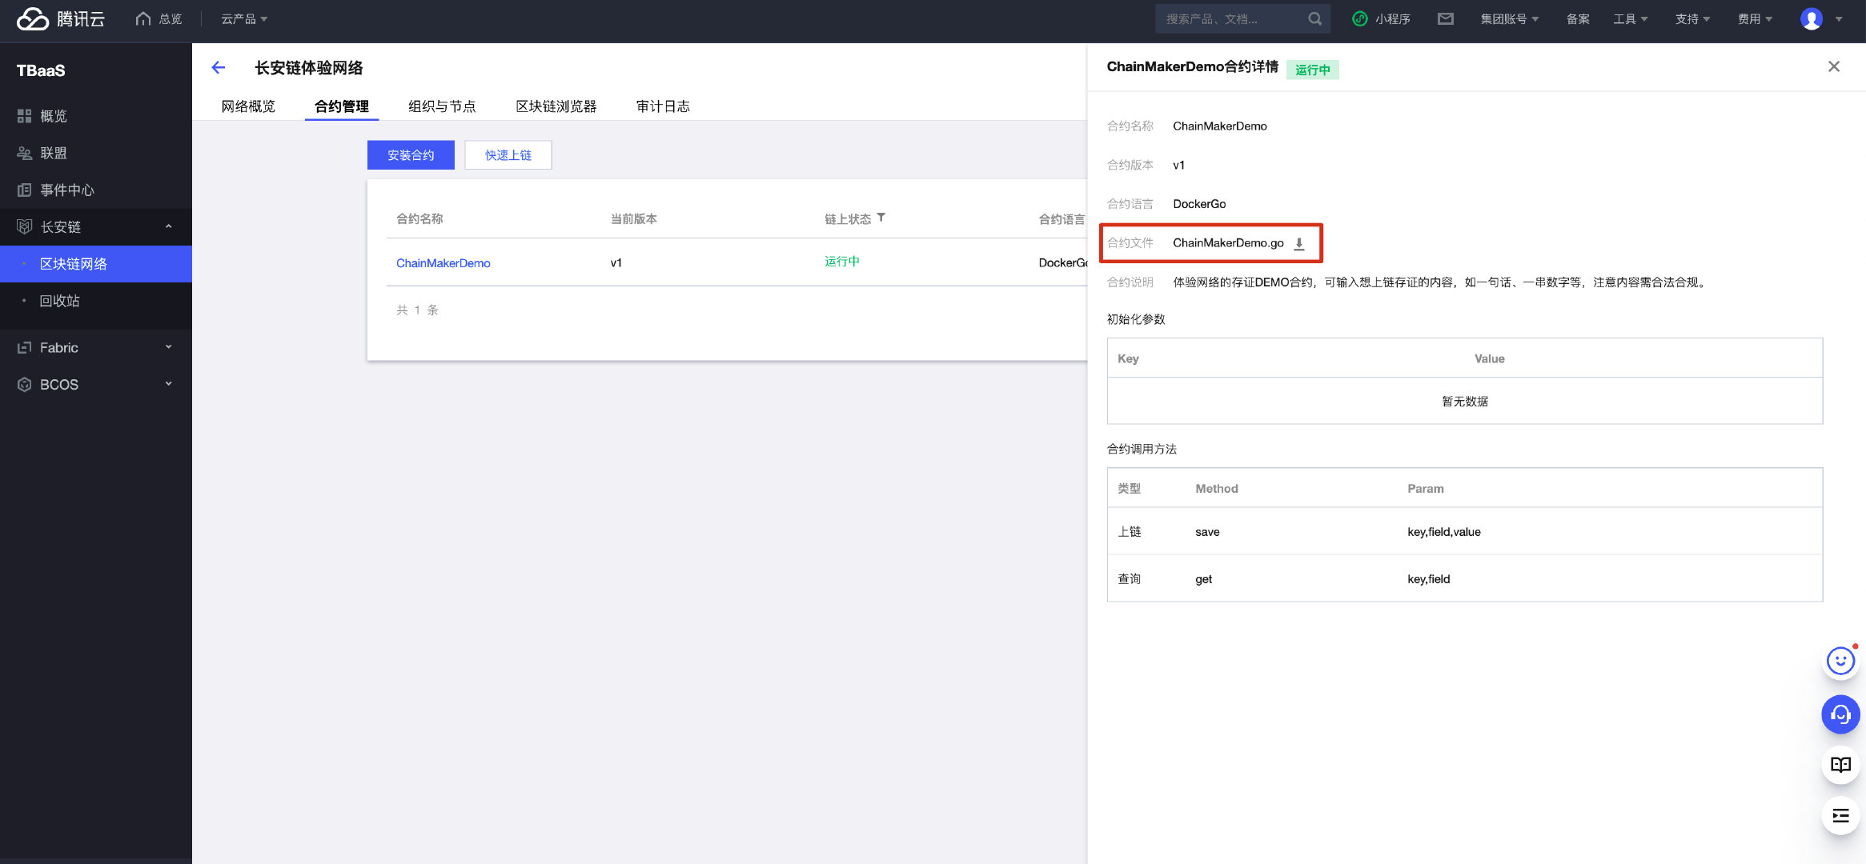1866x864 pixels.
Task: Switch to the 组织与节点 tab
Action: coord(442,106)
